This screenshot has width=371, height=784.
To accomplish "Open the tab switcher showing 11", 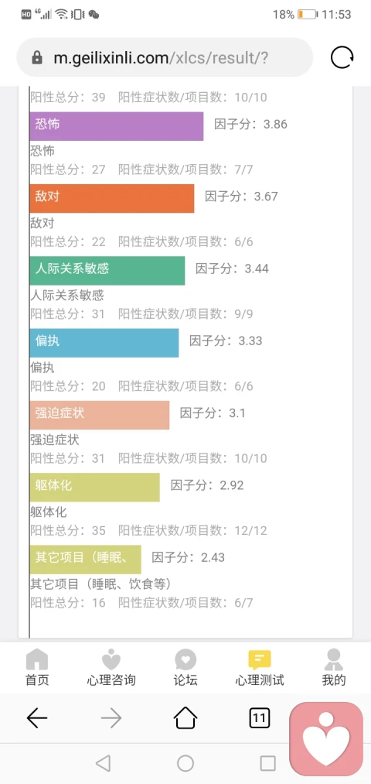I will tap(259, 718).
